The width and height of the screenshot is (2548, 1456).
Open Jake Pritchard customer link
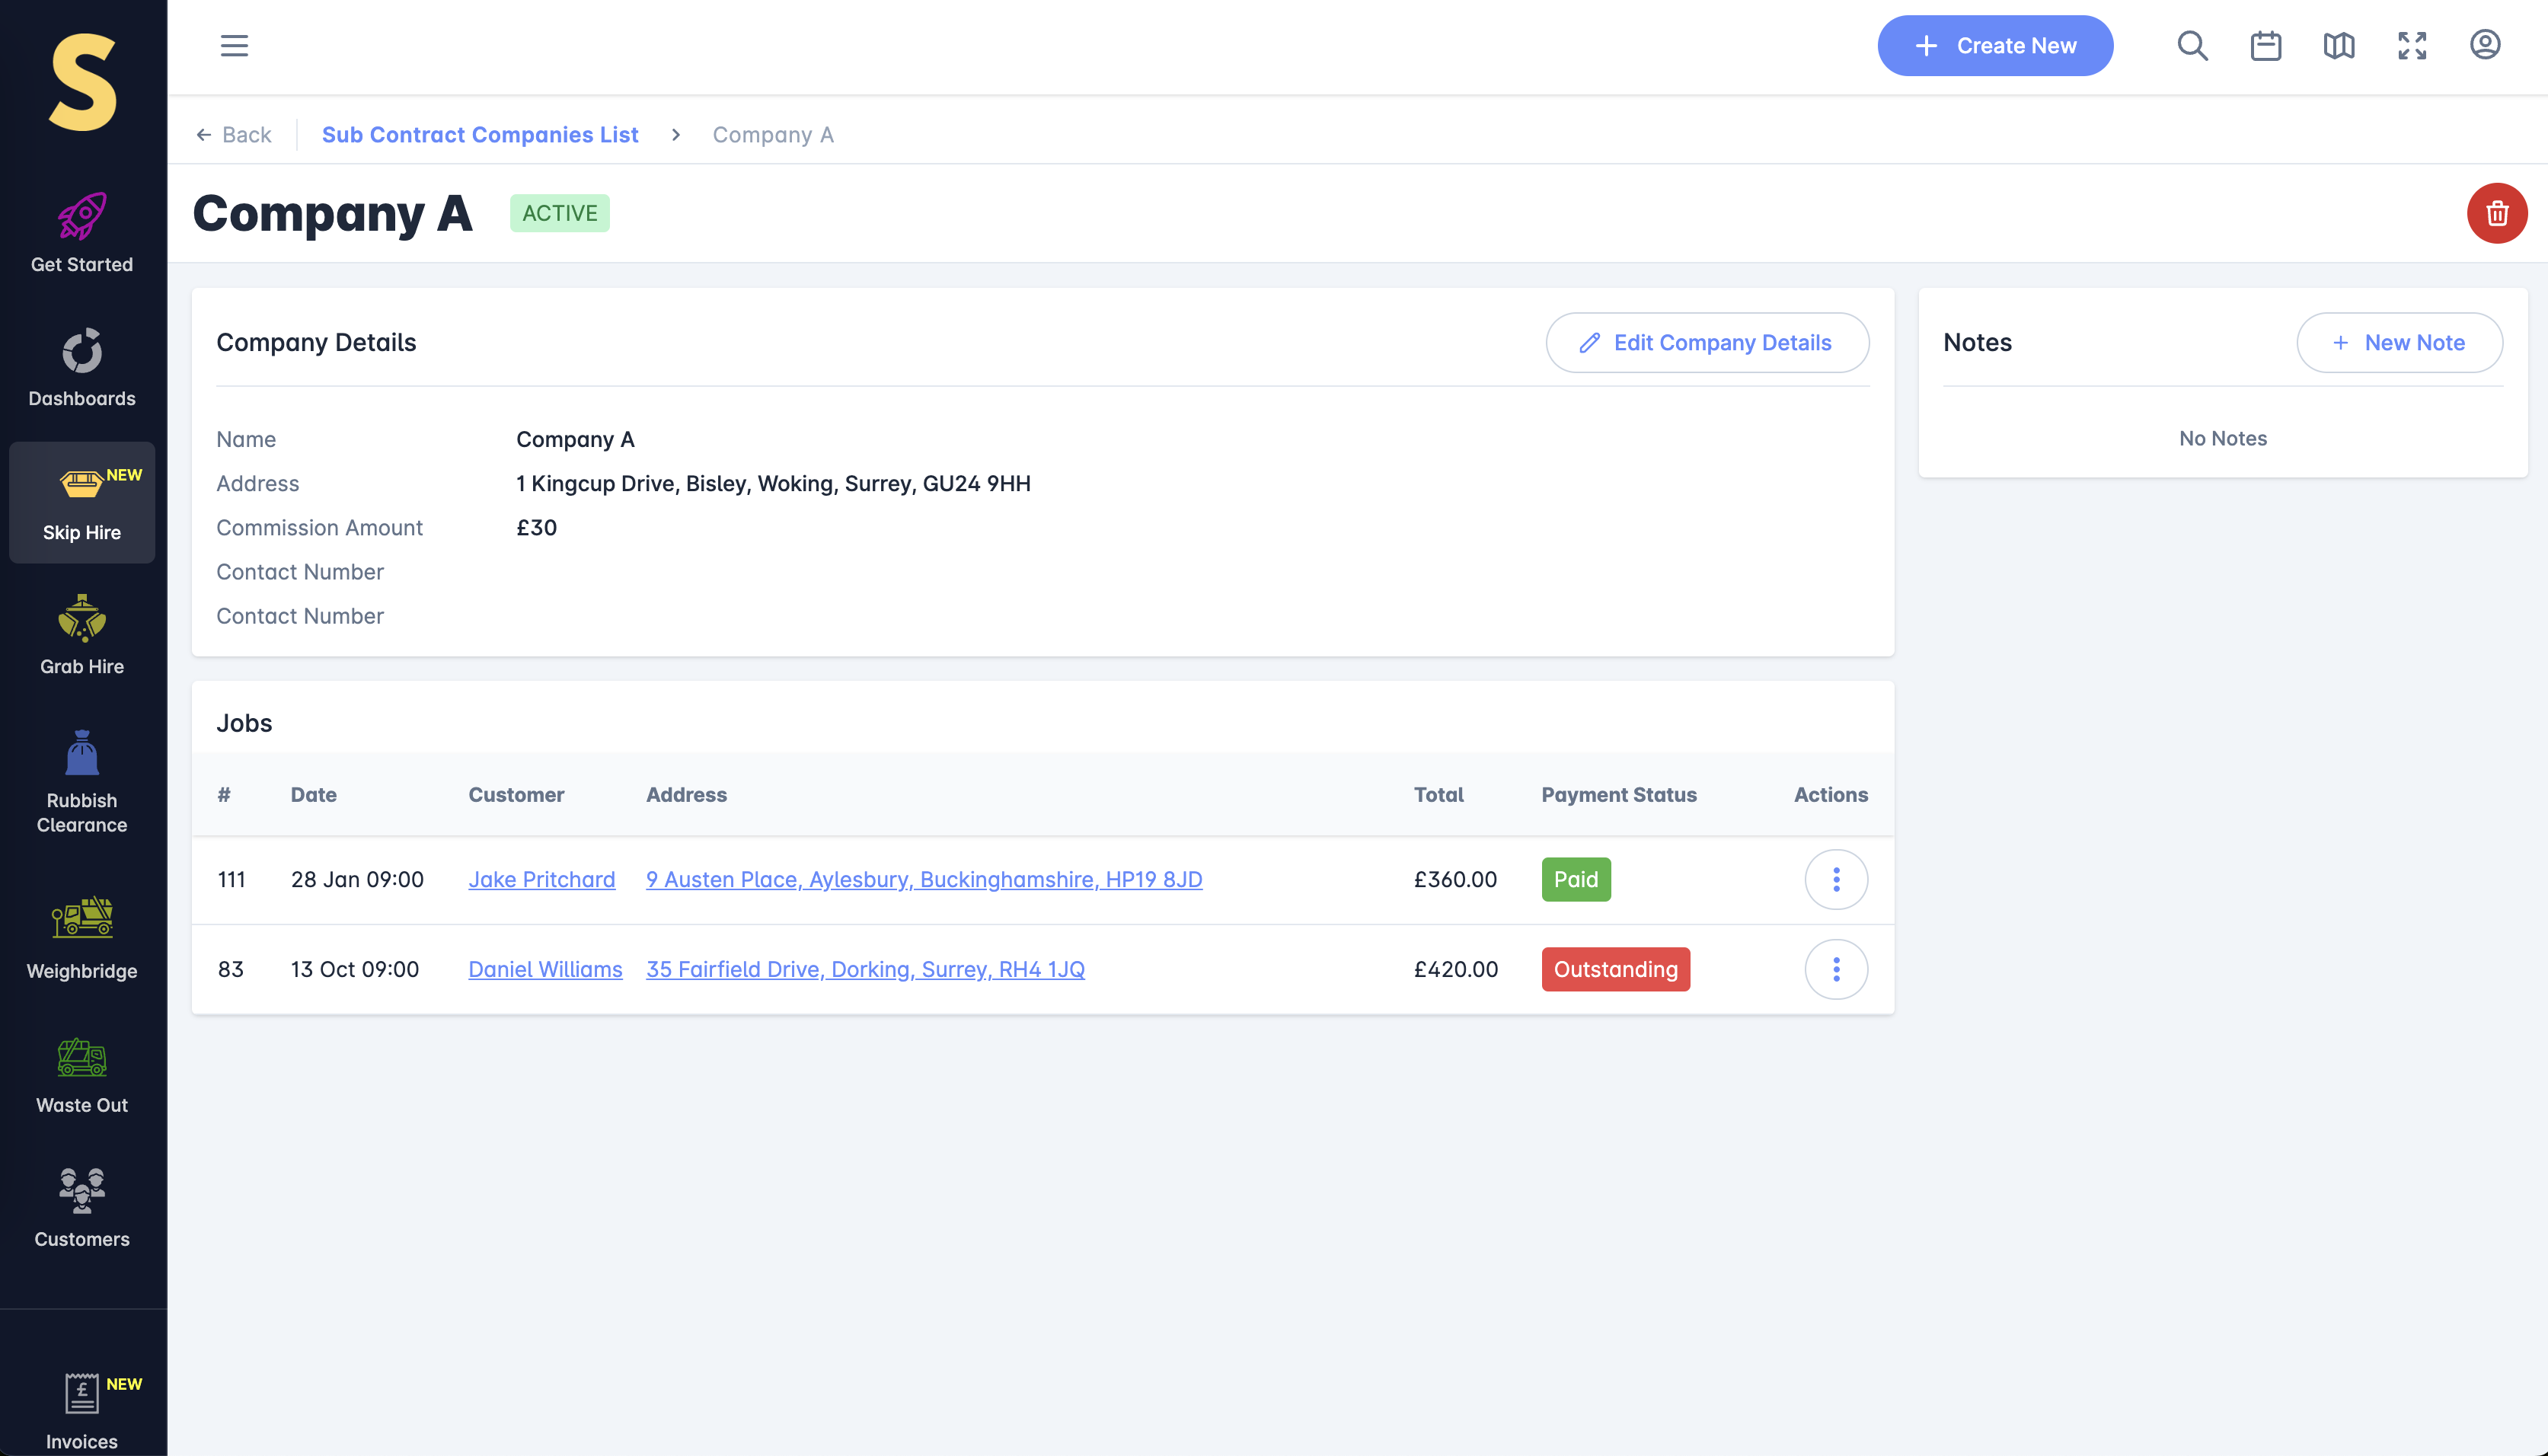541,879
